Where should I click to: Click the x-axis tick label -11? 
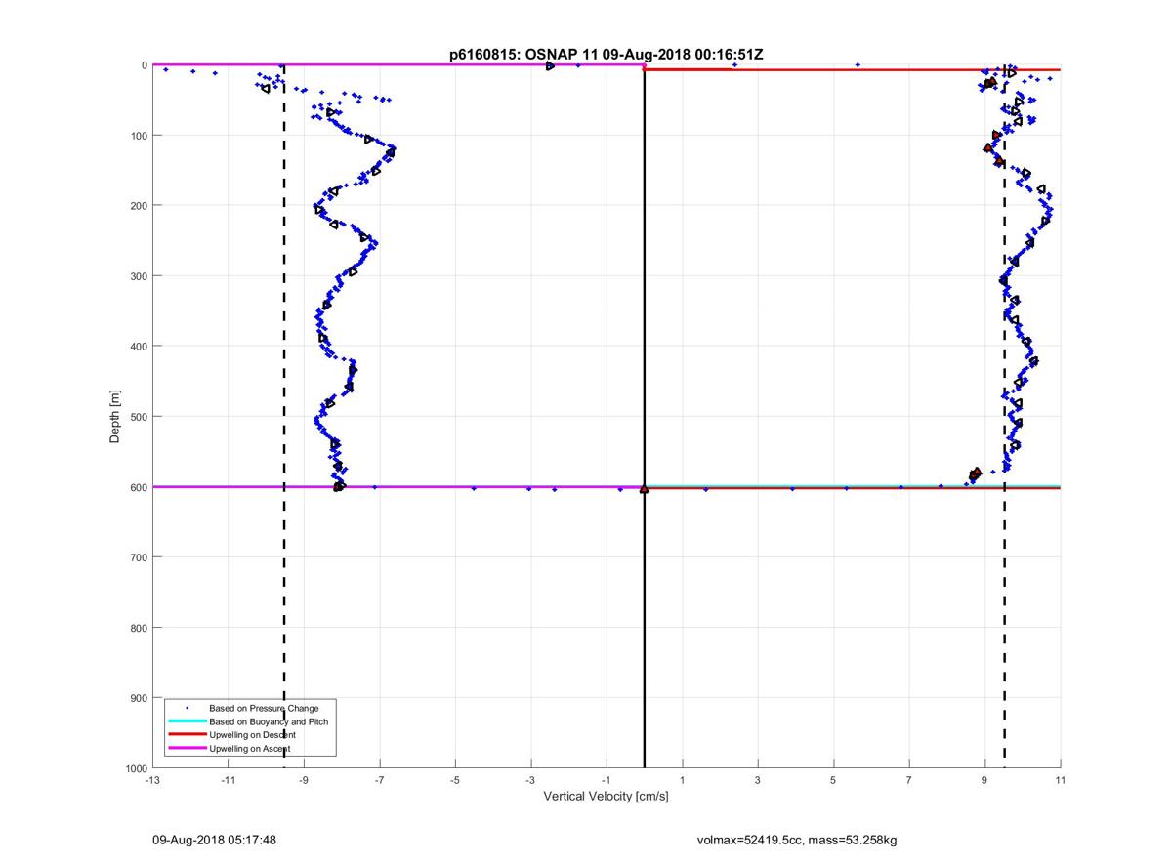tap(228, 779)
